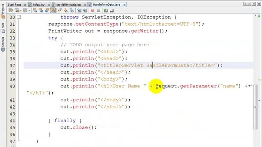Open the forward history dropdown arrow
This screenshot has height=147, width=262.
29,10
